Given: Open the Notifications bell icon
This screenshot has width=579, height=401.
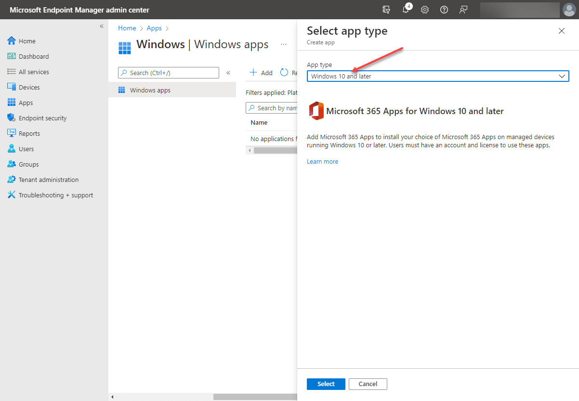Looking at the screenshot, I should (x=406, y=10).
